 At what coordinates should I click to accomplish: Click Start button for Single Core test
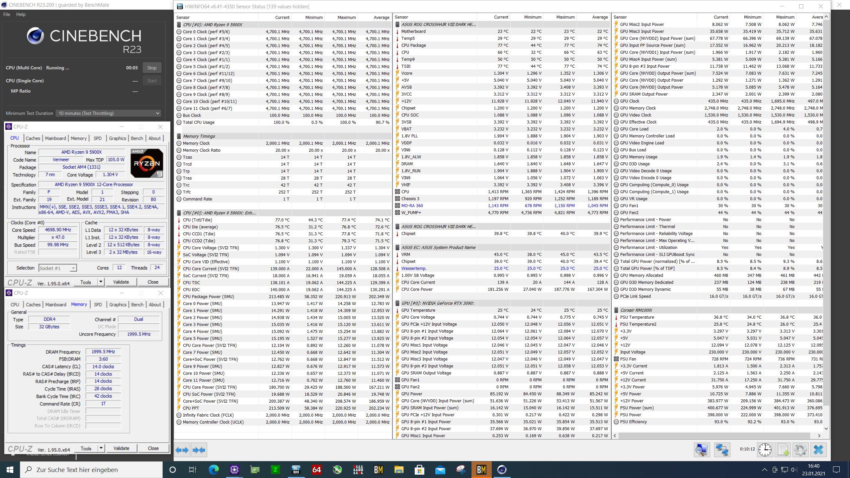click(x=152, y=81)
